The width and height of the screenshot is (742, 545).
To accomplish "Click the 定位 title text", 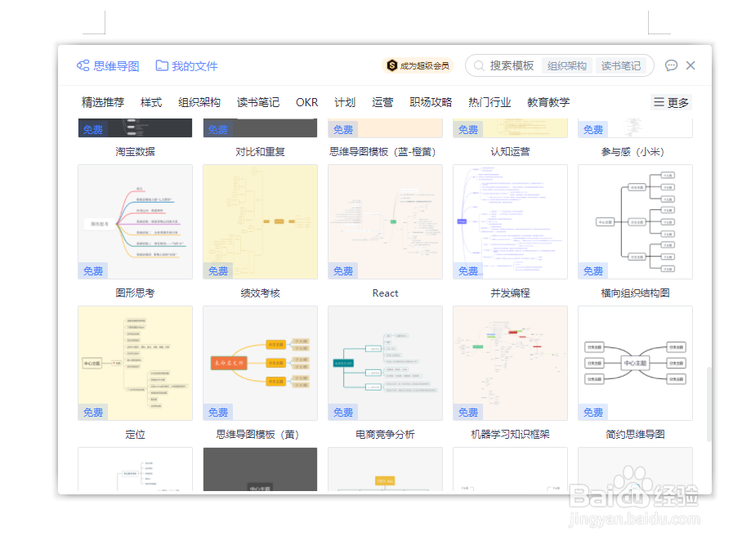I will pos(136,435).
